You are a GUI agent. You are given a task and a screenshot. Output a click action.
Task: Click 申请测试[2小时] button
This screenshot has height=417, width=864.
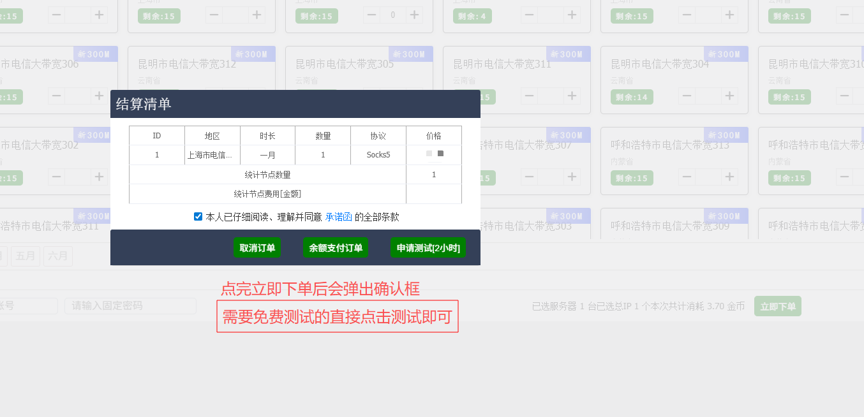click(428, 247)
